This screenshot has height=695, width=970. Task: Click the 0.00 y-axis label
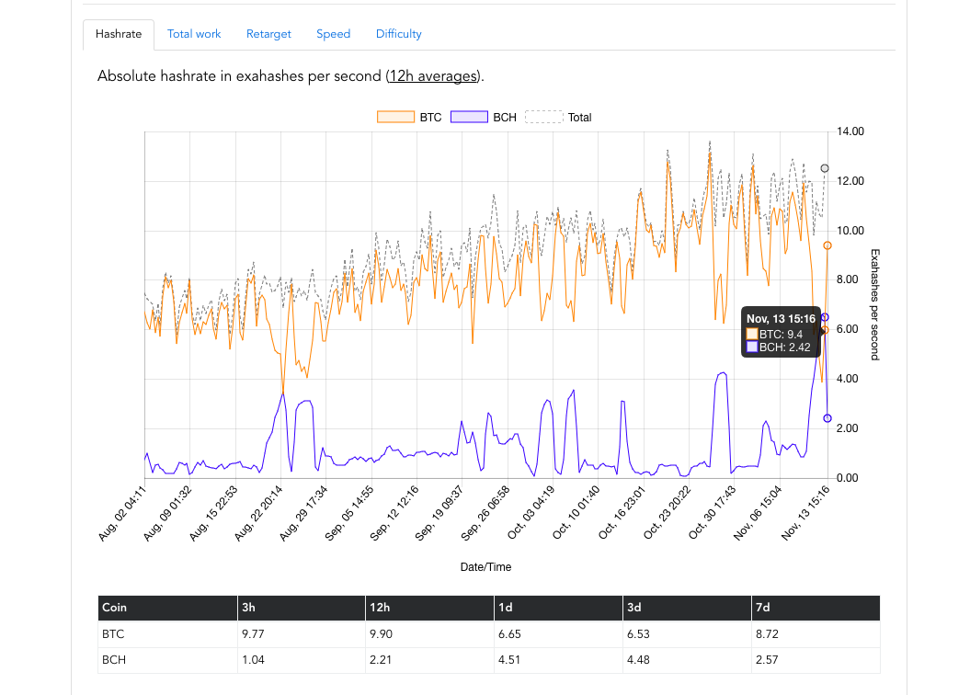click(x=848, y=478)
